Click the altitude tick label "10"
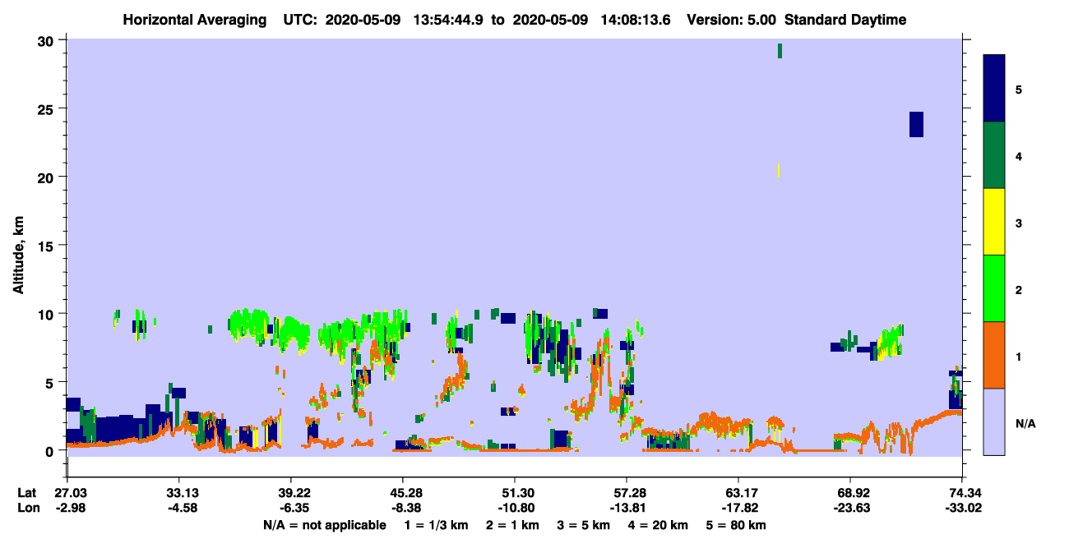The width and height of the screenshot is (1069, 548). [47, 314]
